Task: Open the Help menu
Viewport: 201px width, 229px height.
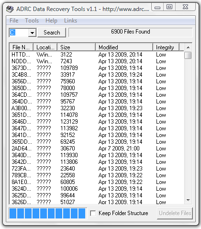Action: point(51,21)
